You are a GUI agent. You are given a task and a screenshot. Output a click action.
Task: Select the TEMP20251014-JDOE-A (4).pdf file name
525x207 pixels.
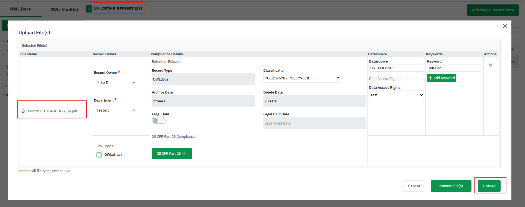click(x=52, y=111)
